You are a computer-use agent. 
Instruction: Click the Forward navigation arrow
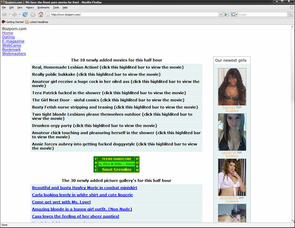[14, 14]
